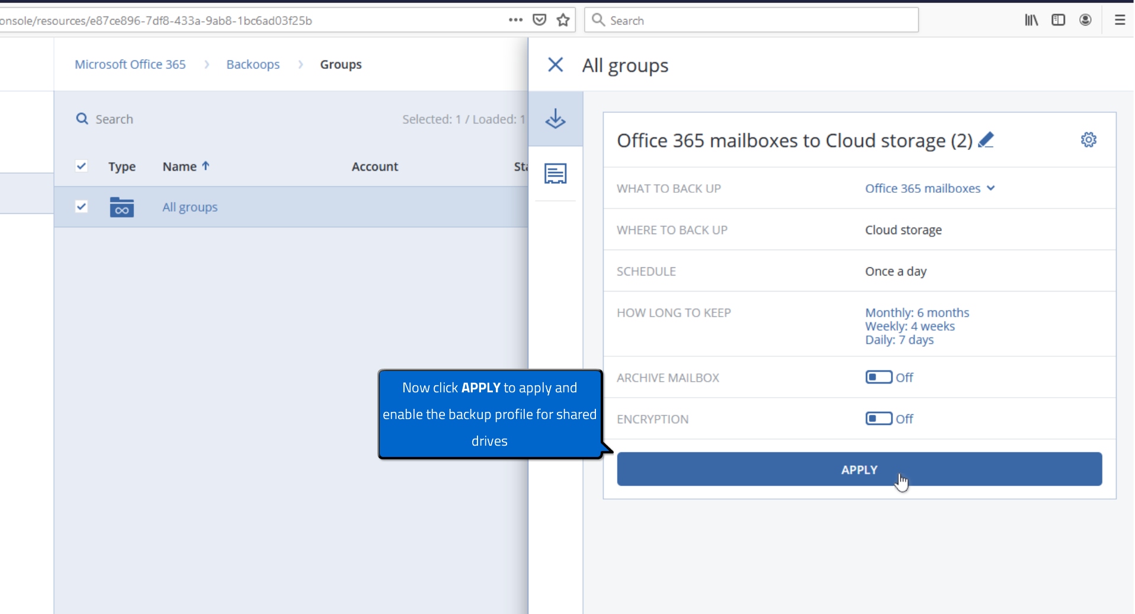Click the WHAT TO BACK UP label

669,188
